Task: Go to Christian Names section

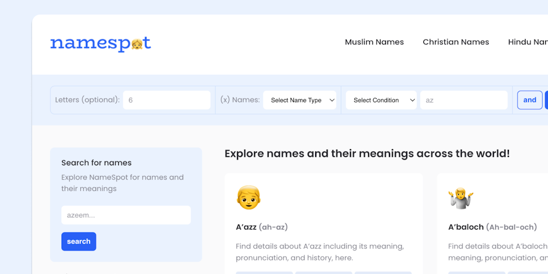Action: (455, 42)
